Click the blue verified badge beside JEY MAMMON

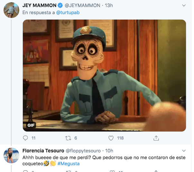[60, 5]
